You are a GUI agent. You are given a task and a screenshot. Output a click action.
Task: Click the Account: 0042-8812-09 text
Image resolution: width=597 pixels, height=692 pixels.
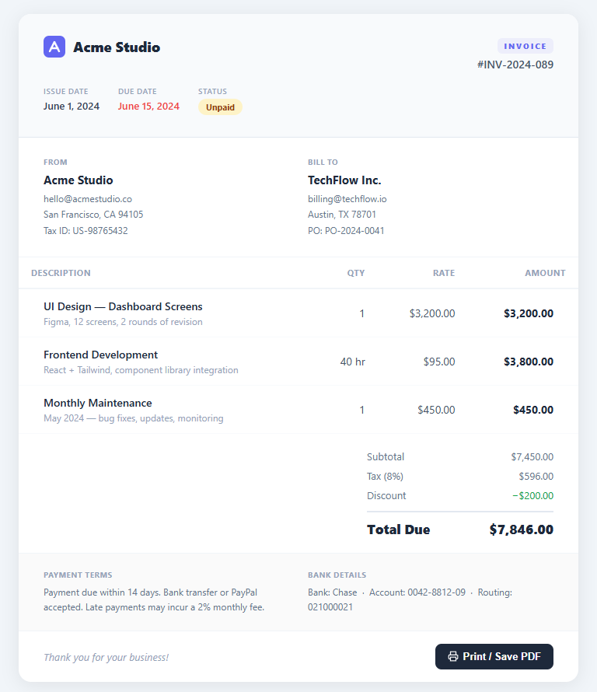[417, 592]
